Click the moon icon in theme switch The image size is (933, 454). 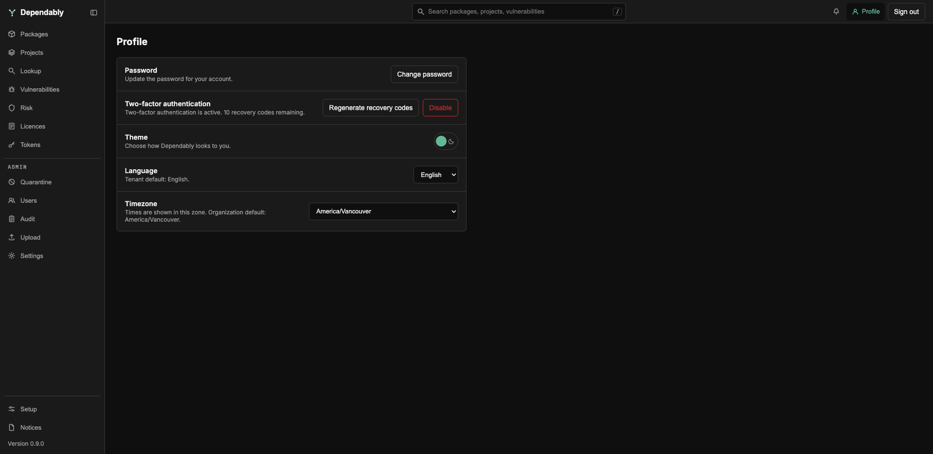(451, 142)
